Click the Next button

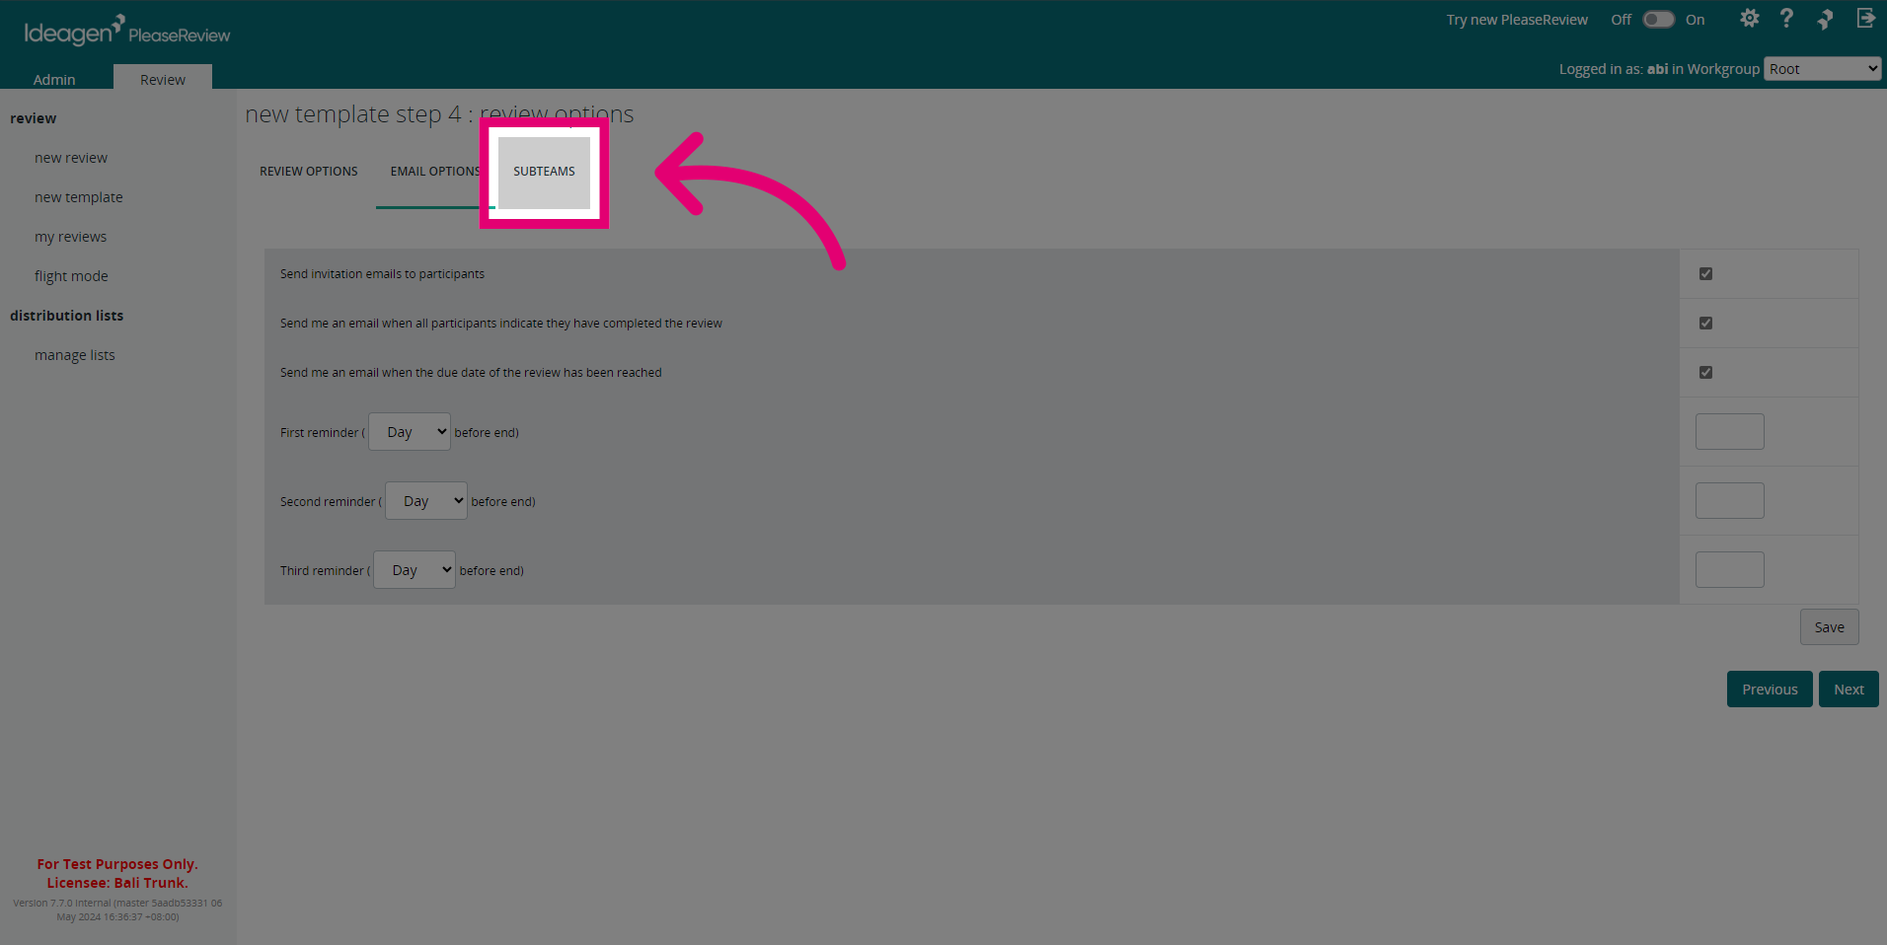[x=1849, y=690]
